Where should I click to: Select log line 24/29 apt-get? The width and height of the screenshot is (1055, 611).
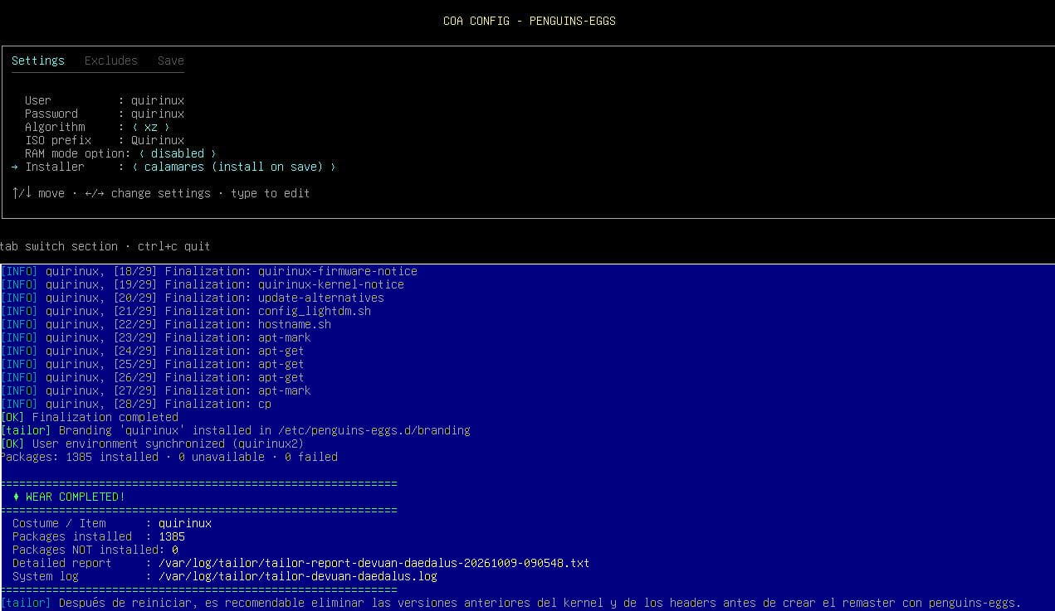coord(153,351)
